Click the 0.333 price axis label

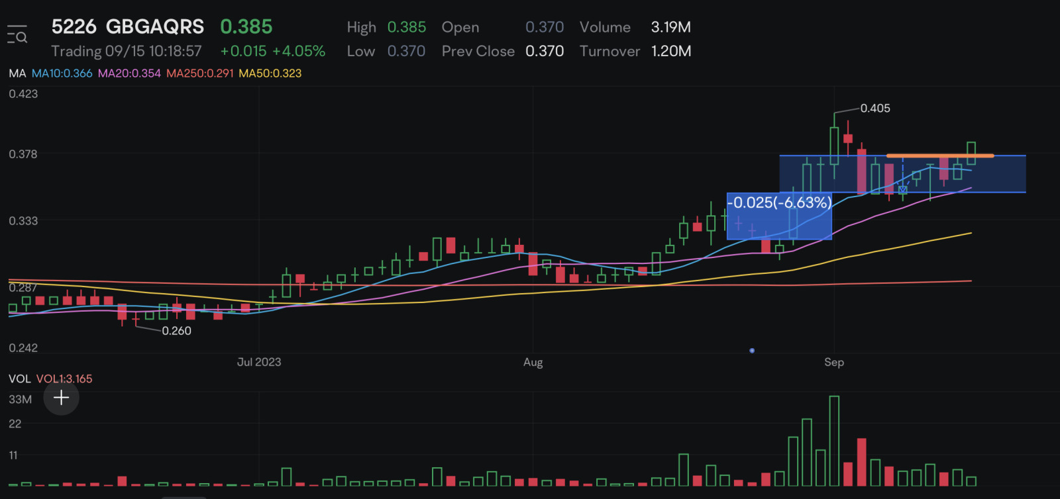point(23,220)
